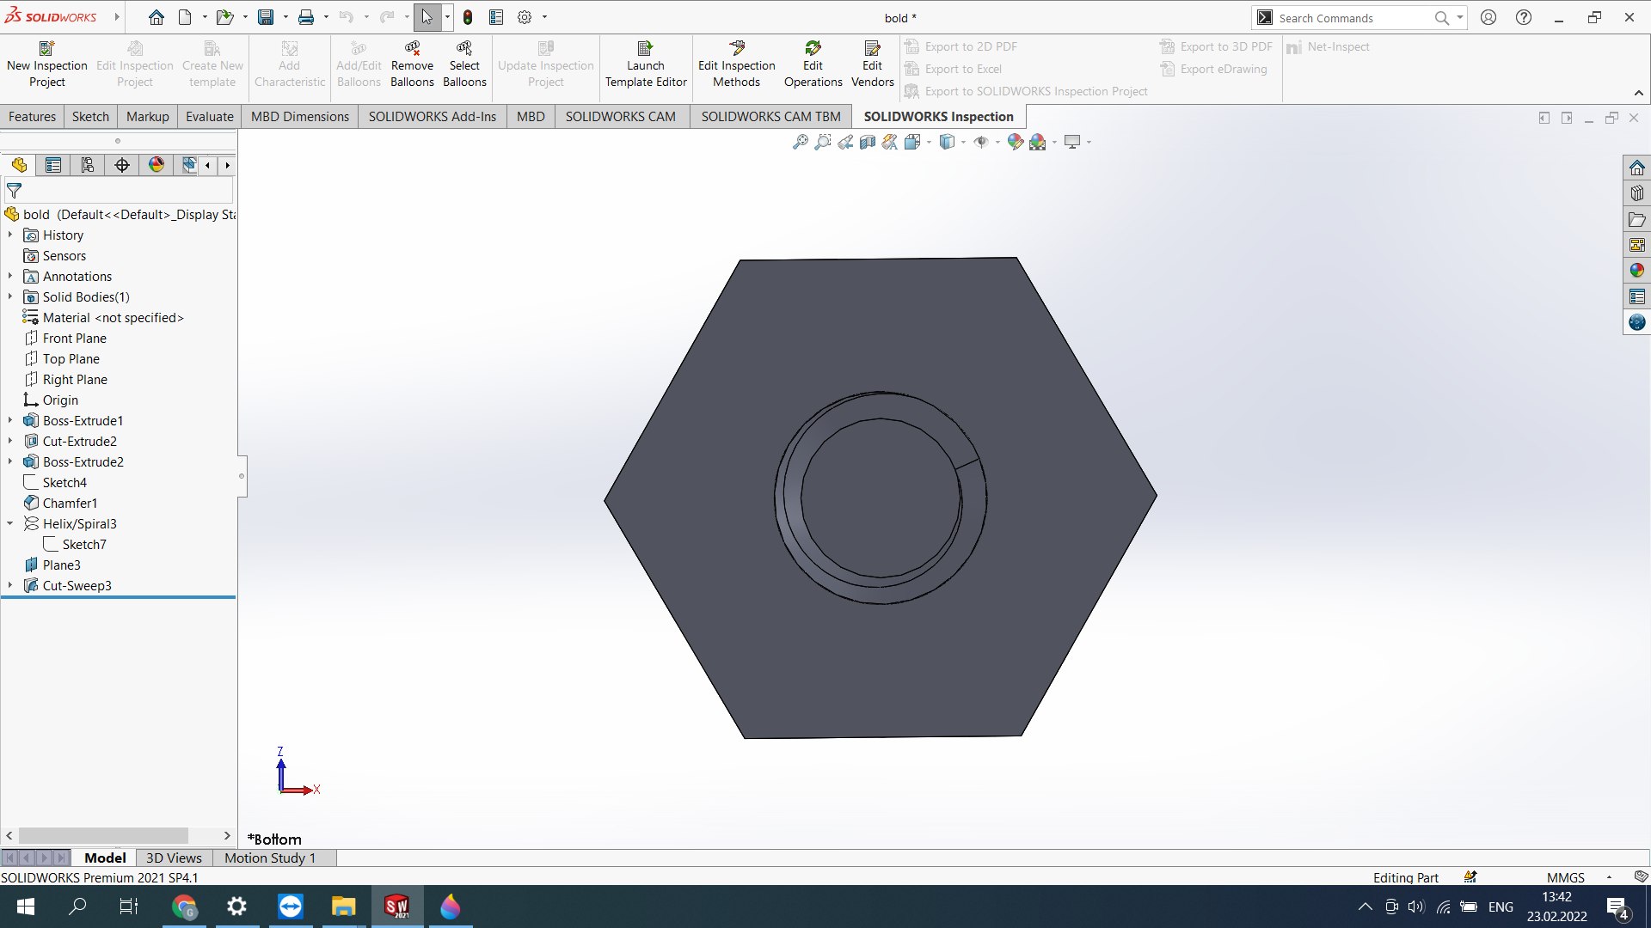Screen dimensions: 1651x928
Task: Expand the Boss-Extrude1 feature
Action: point(10,420)
